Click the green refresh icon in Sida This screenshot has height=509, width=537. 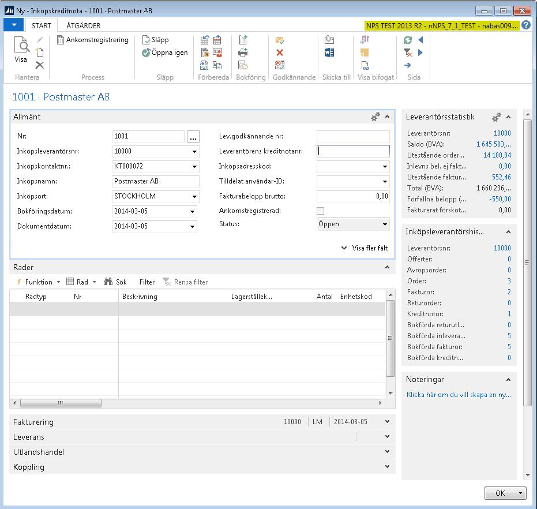pyautogui.click(x=408, y=40)
